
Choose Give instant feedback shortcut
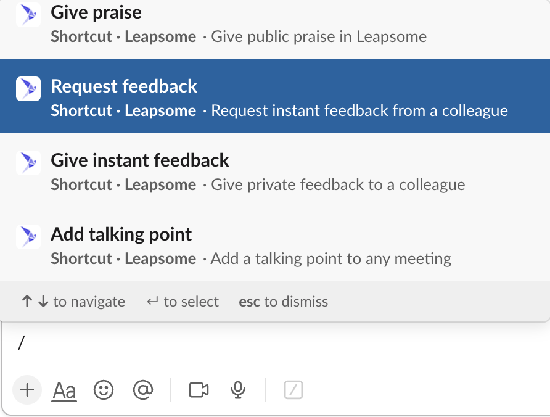140,160
